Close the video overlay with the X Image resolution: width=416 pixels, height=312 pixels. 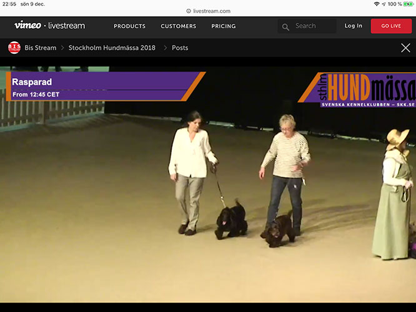tap(405, 48)
